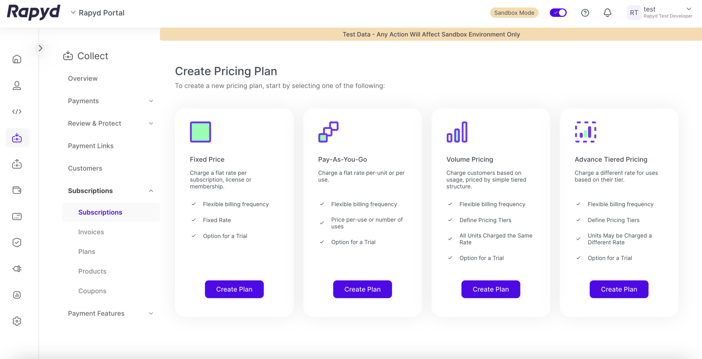Open the settings gear icon

17,321
